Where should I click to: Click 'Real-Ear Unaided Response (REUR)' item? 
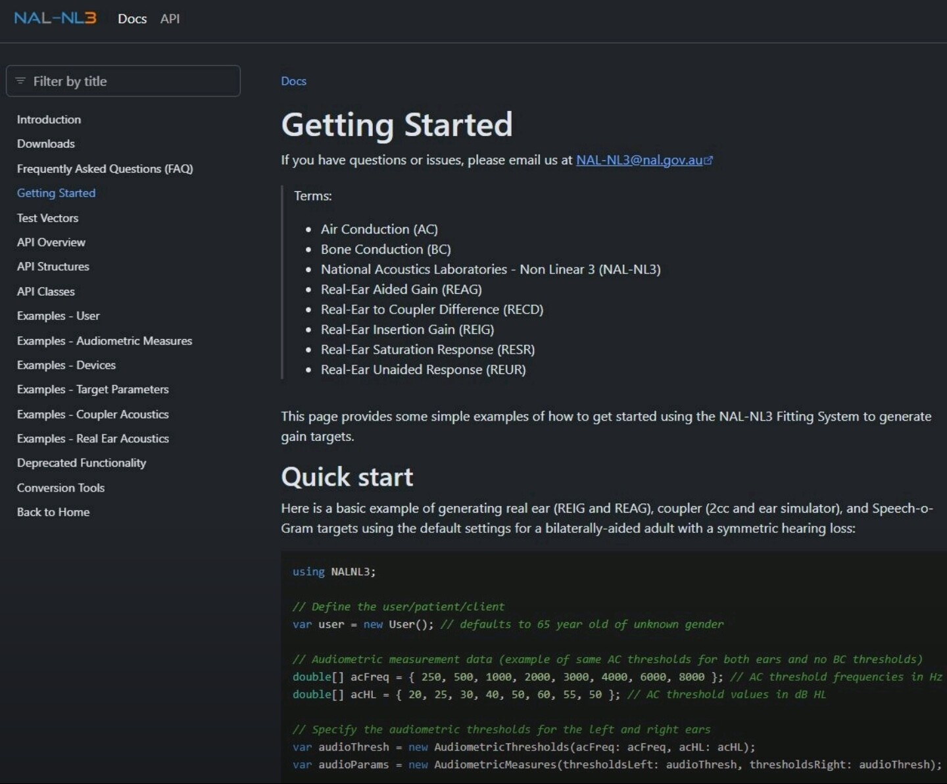coord(424,370)
